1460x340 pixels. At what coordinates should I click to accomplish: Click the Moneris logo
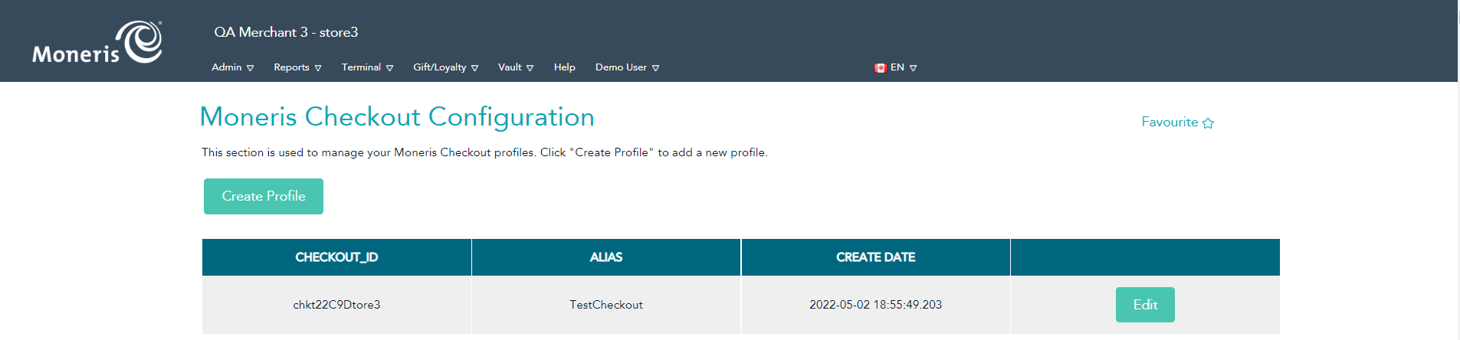(x=97, y=43)
